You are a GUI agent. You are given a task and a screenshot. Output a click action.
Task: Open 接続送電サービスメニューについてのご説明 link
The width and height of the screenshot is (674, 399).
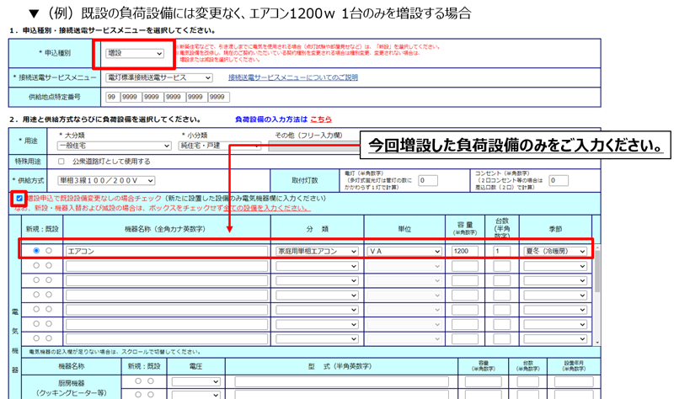(292, 77)
